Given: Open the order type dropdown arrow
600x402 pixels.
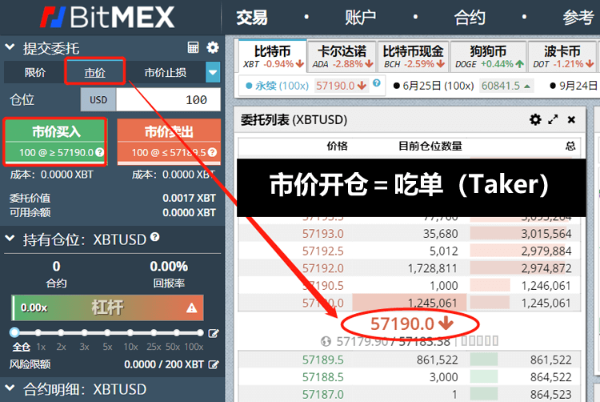Looking at the screenshot, I should [x=213, y=72].
